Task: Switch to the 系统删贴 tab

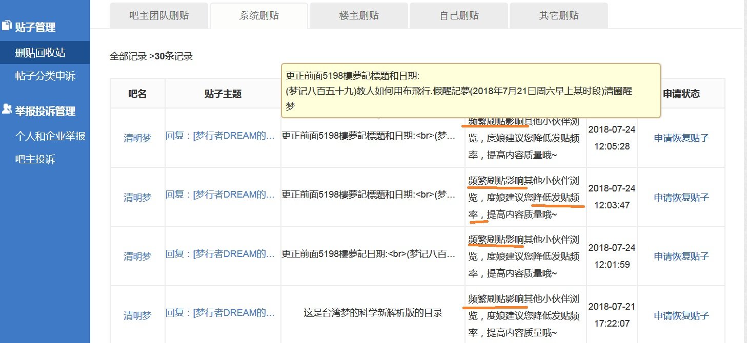Action: [259, 15]
